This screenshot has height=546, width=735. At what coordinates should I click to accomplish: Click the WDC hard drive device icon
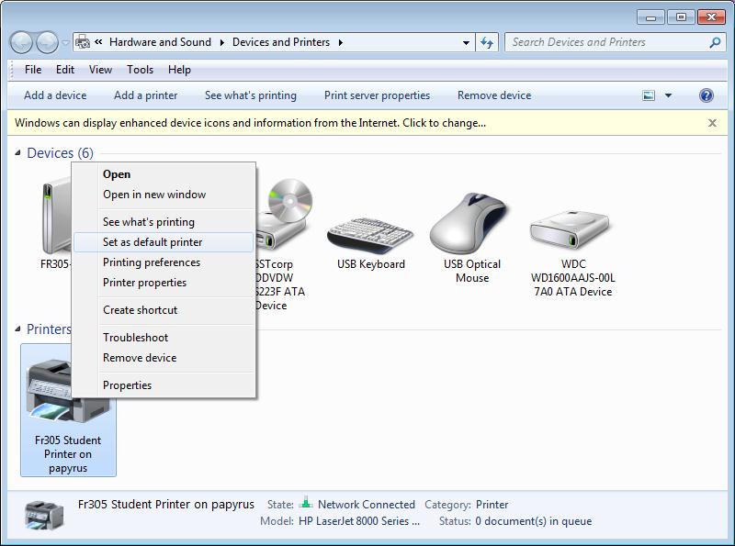(x=571, y=227)
